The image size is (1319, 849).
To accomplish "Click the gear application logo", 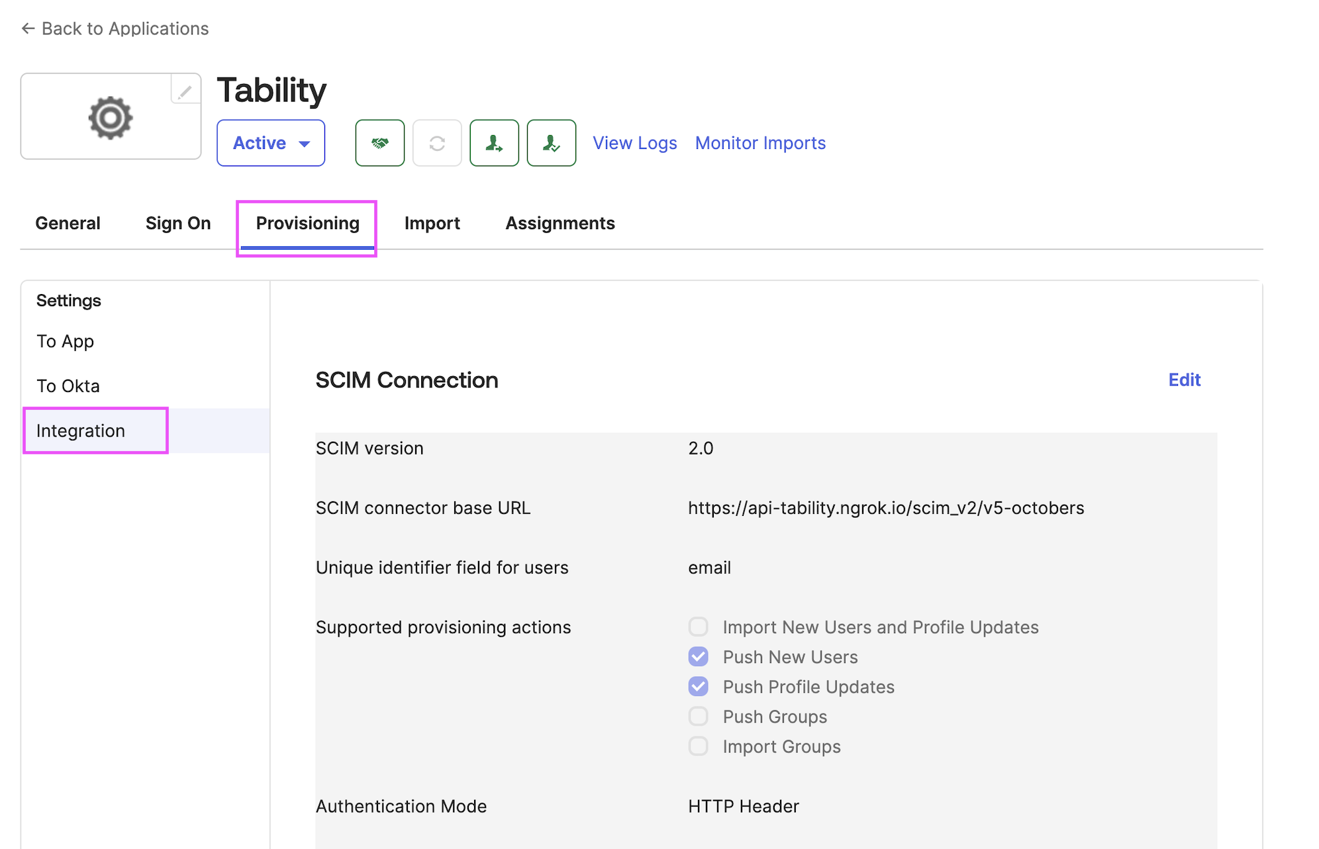I will click(111, 118).
